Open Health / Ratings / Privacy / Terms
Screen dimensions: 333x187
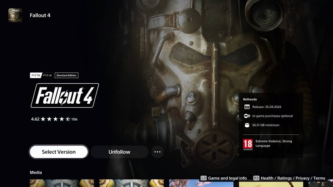pyautogui.click(x=293, y=178)
